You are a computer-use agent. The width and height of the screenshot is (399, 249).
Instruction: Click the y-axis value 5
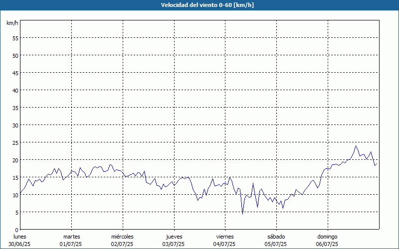17,213
